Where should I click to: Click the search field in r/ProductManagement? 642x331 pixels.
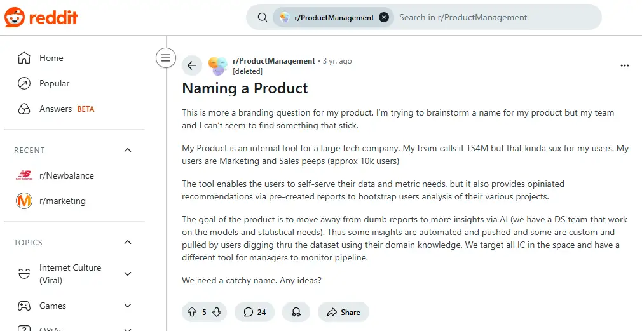pyautogui.click(x=495, y=17)
